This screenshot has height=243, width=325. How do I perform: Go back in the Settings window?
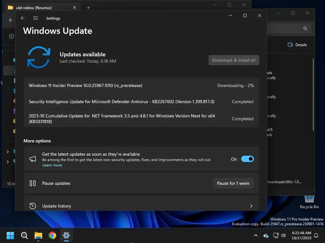tap(23, 18)
